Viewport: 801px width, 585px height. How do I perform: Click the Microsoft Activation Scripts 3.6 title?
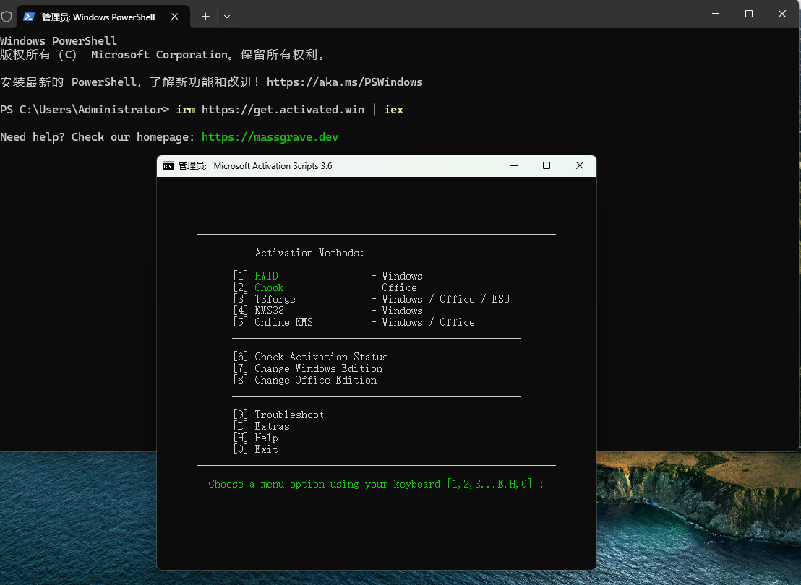[273, 166]
